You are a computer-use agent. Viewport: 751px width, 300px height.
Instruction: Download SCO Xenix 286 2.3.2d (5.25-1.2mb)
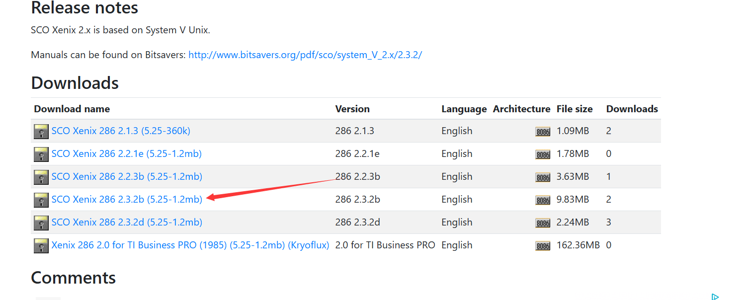[127, 223]
